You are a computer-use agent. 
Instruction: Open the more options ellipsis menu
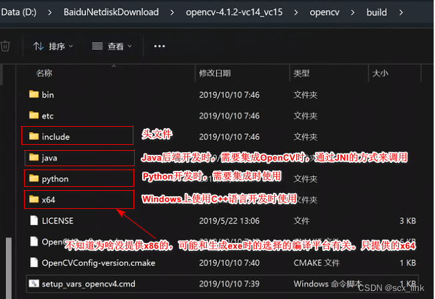[159, 46]
